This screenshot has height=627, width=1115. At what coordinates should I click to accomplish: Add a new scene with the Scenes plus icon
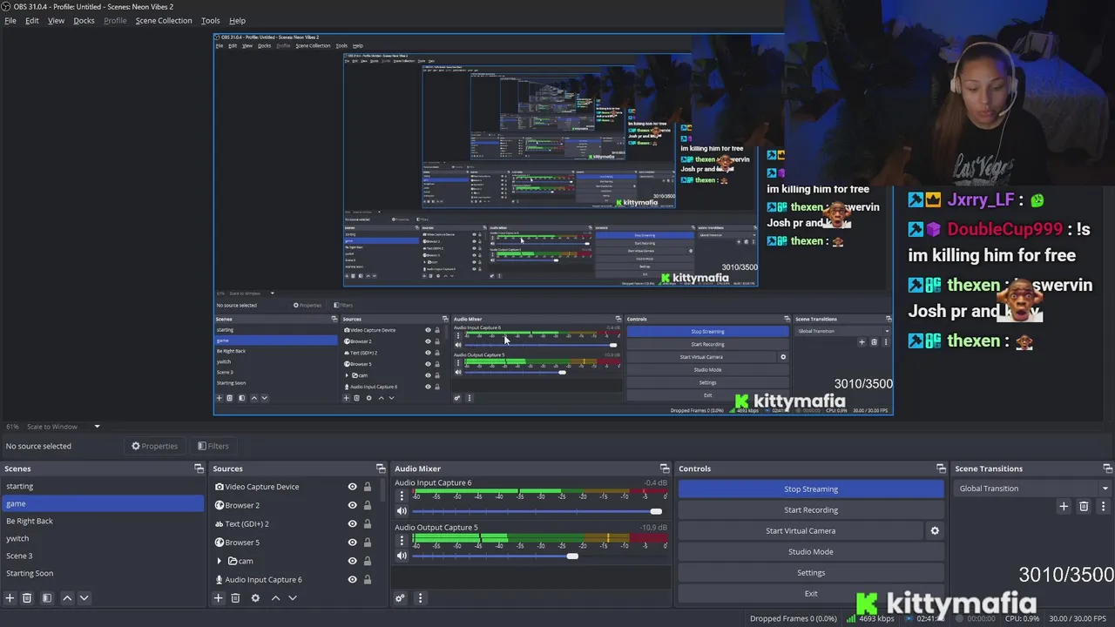10,598
